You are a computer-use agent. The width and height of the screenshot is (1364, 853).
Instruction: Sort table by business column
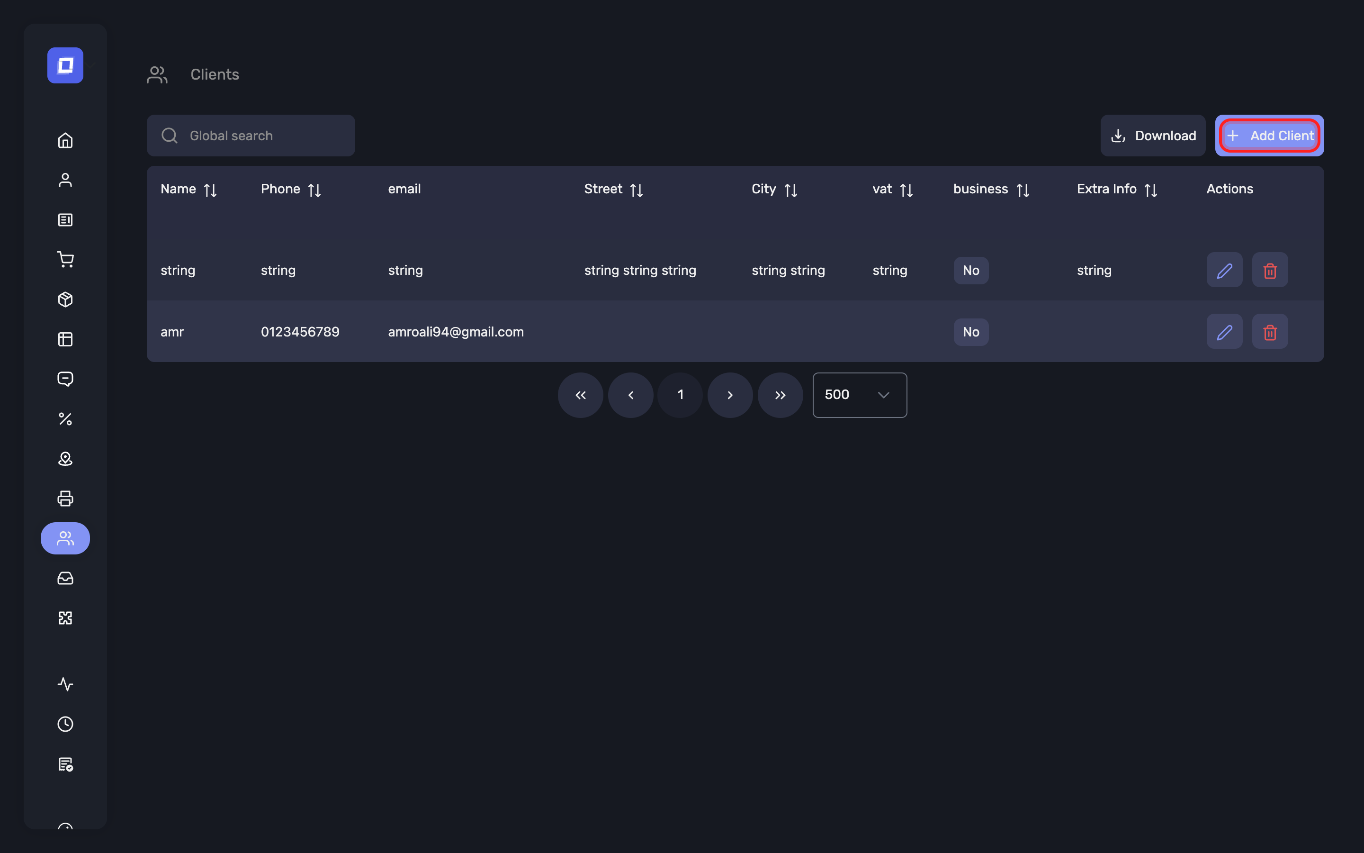click(x=1023, y=190)
